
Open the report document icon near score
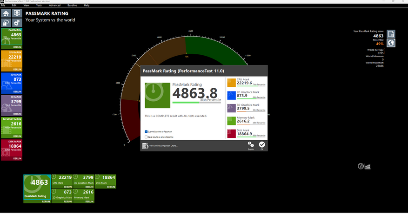[x=391, y=34]
